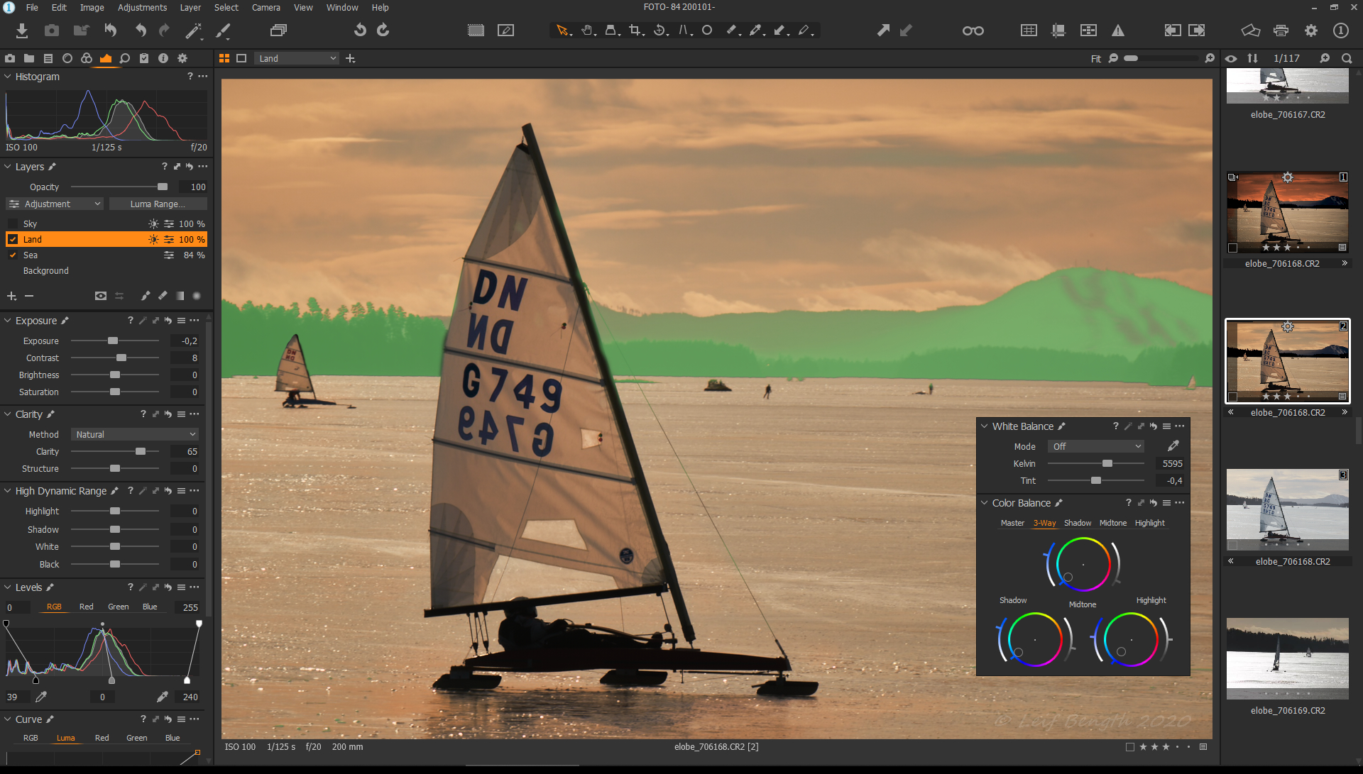Open the Layer menu
The width and height of the screenshot is (1363, 774).
coord(190,7)
